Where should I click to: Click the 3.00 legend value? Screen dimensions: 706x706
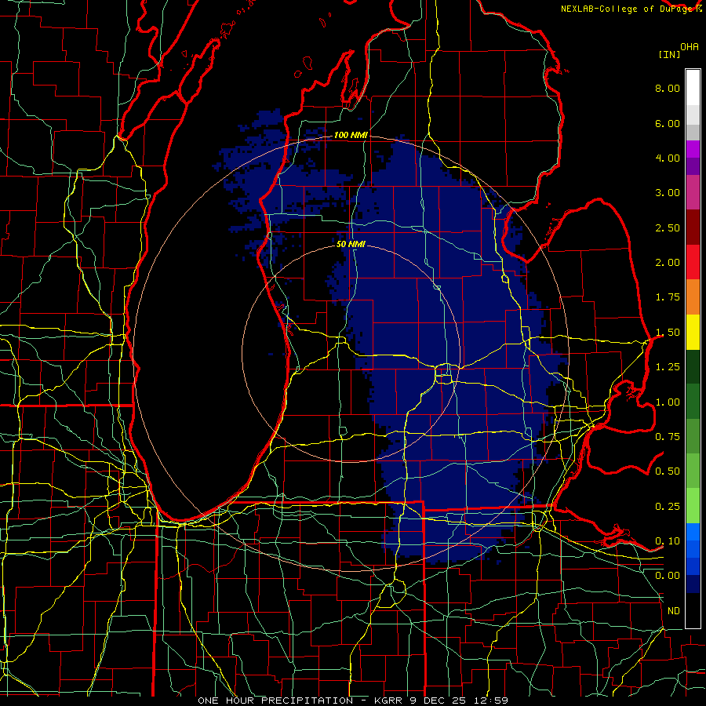[668, 193]
